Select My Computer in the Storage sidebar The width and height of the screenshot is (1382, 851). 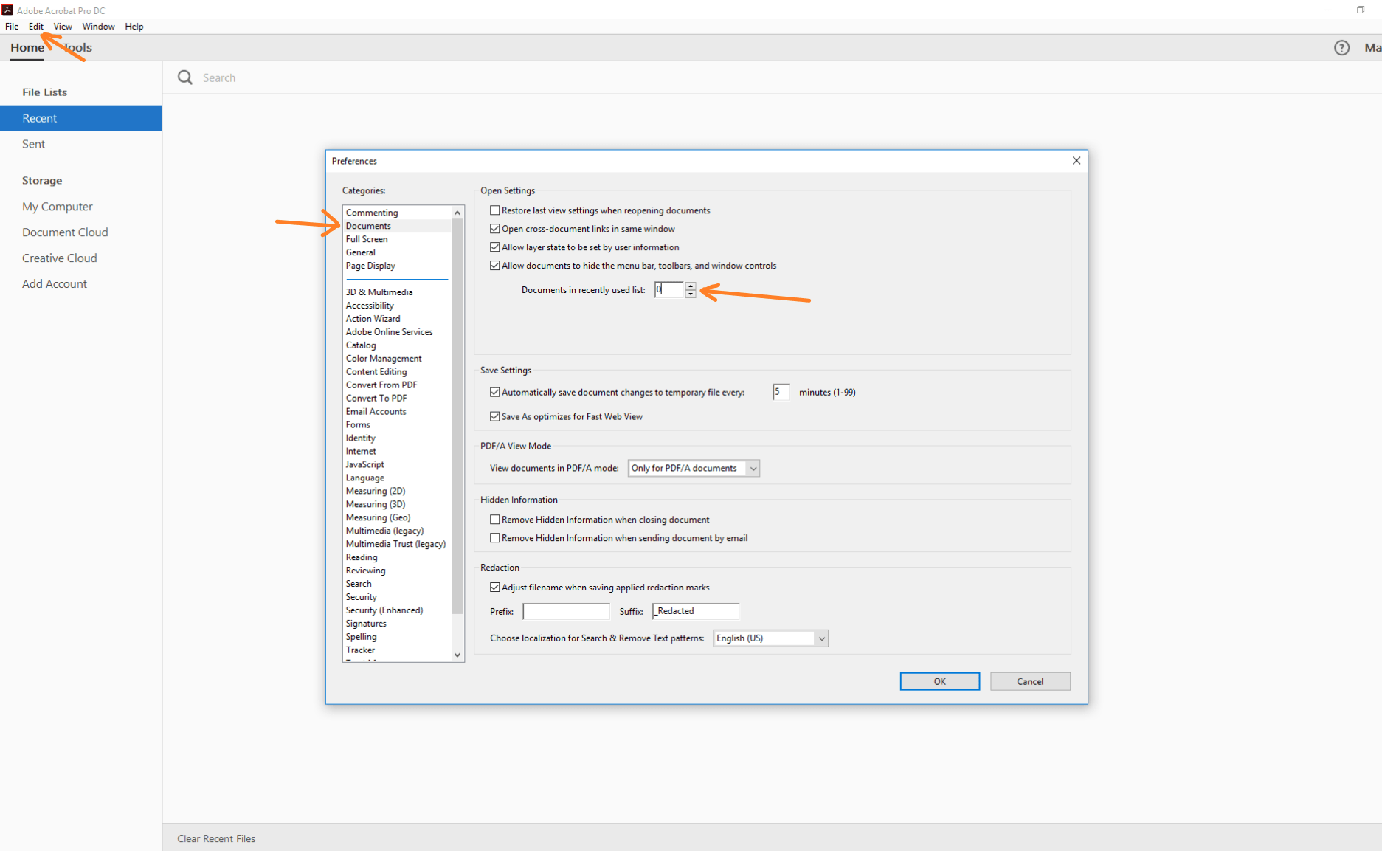pos(57,207)
